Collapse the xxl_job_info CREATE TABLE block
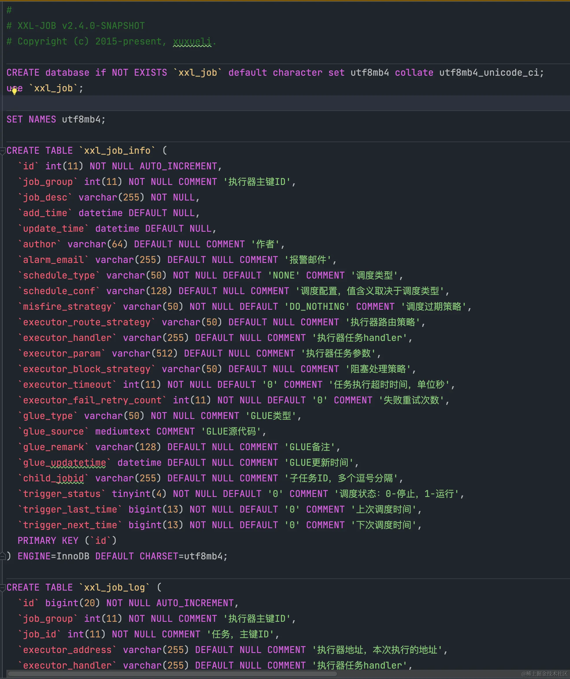The image size is (570, 679). tap(3, 150)
